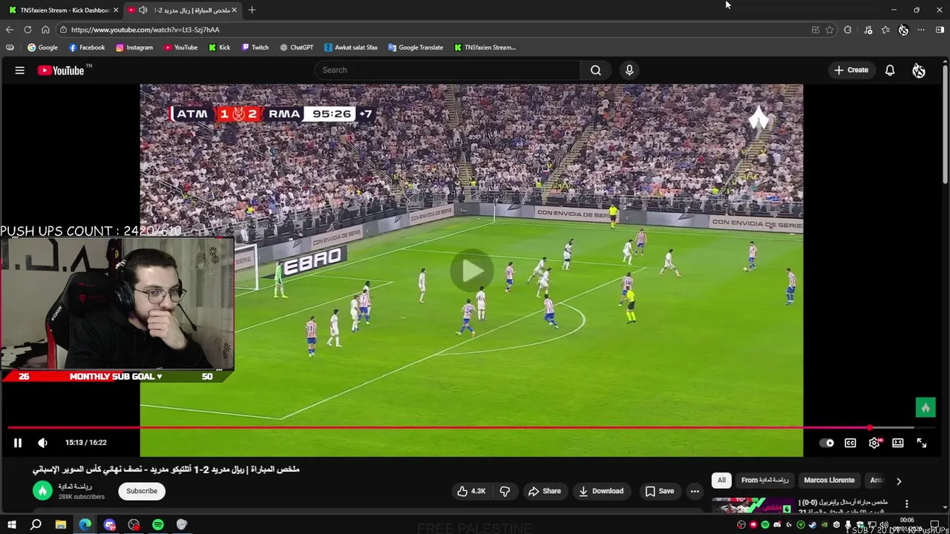Subscribe to the channel
The width and height of the screenshot is (950, 534).
pyautogui.click(x=142, y=491)
